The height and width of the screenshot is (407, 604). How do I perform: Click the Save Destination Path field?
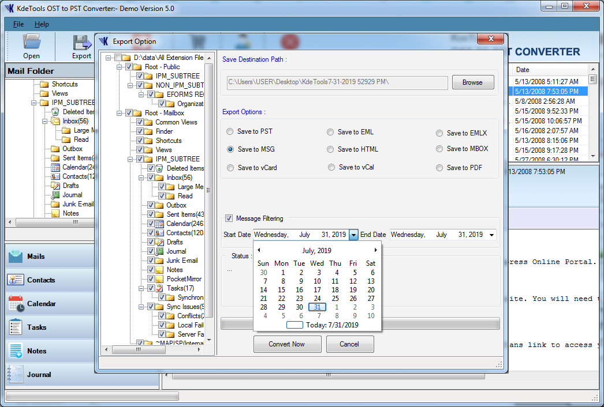point(337,82)
